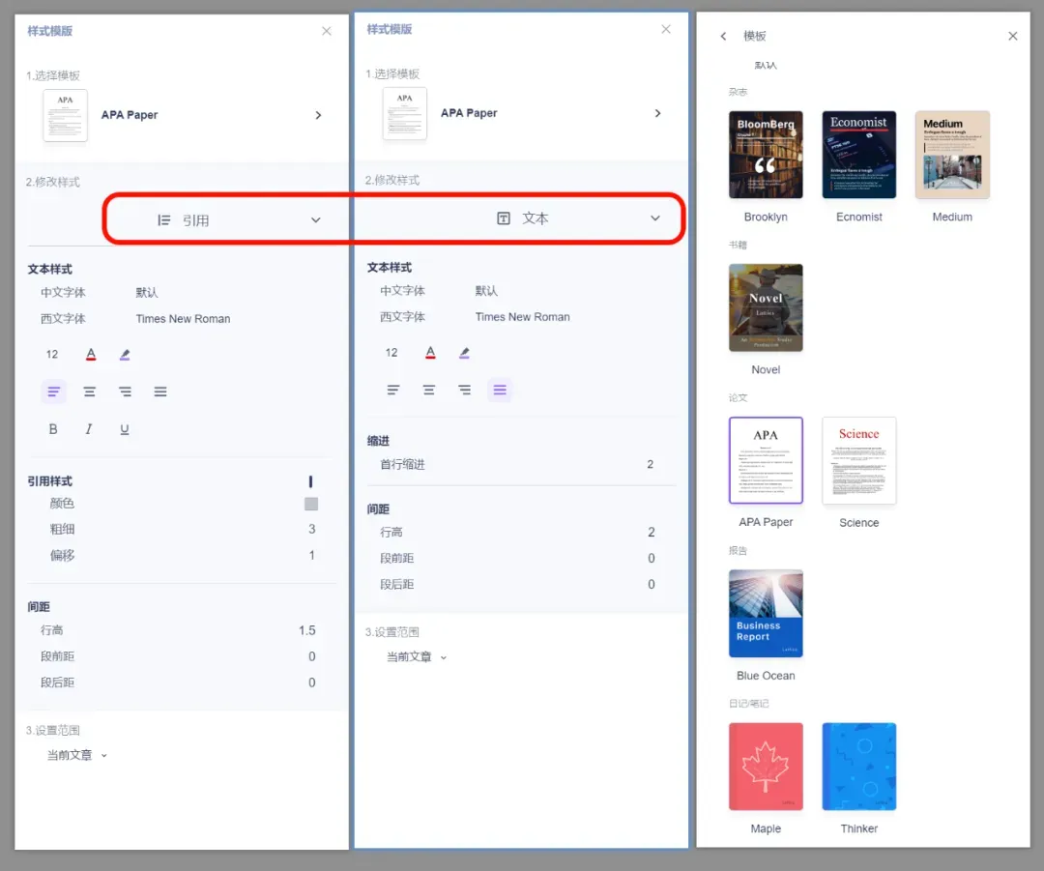The height and width of the screenshot is (871, 1044).
Task: Edit 段后距 value in left panel
Action: pyautogui.click(x=311, y=682)
